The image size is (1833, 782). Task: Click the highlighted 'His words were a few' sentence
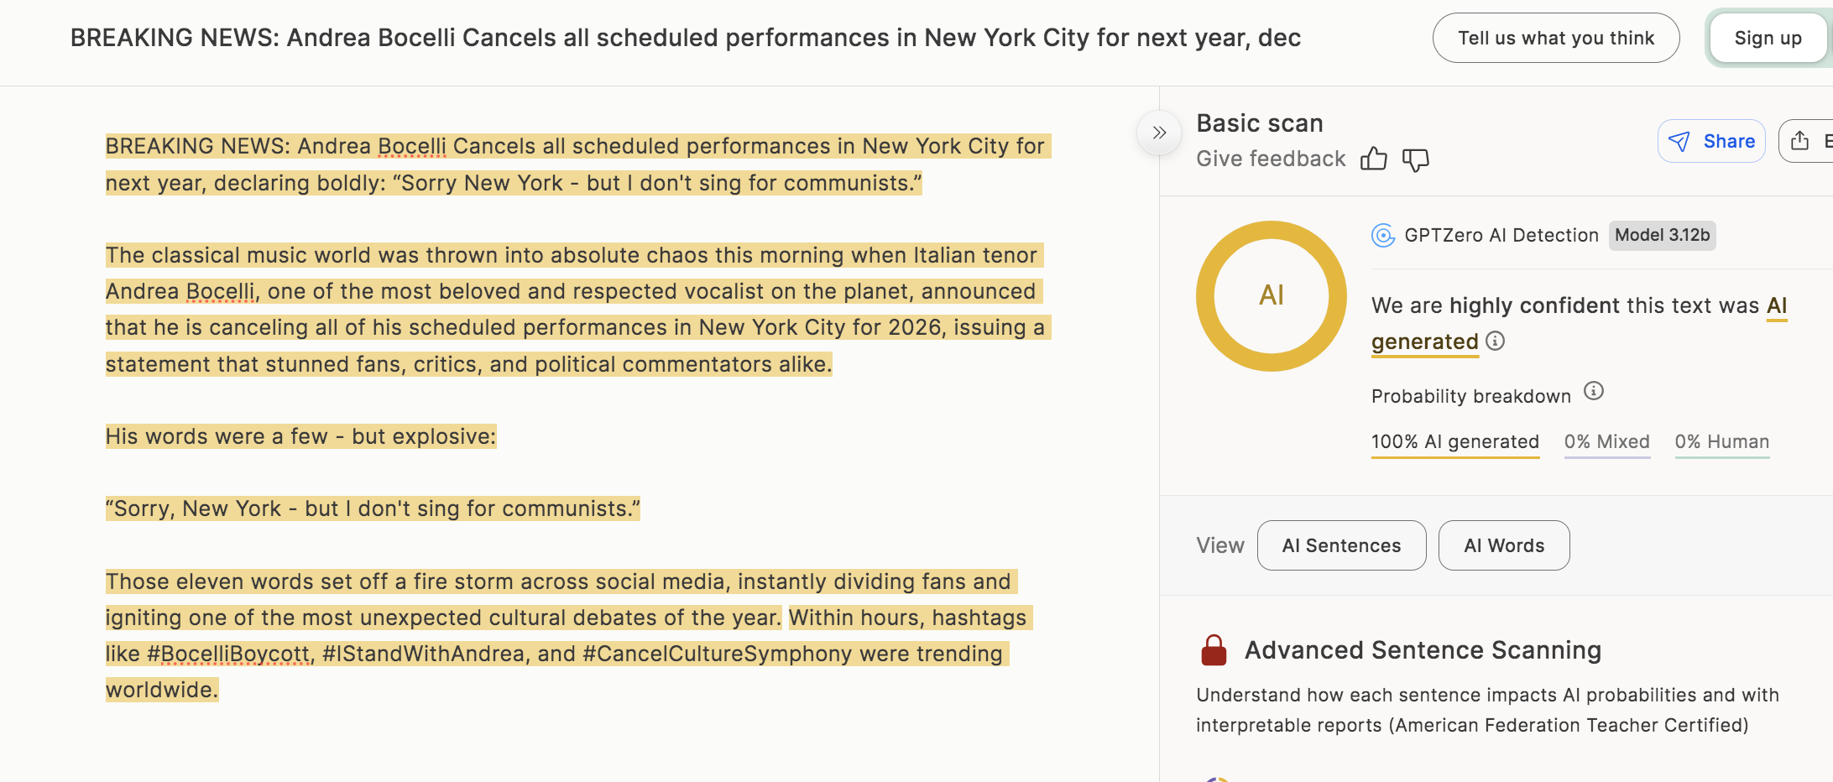300,436
